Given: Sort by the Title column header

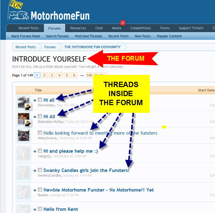Looking at the screenshot, I should [x=38, y=90].
